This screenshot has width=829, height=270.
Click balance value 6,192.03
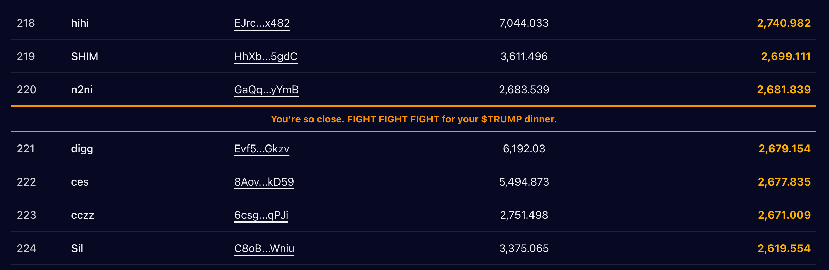coord(524,149)
